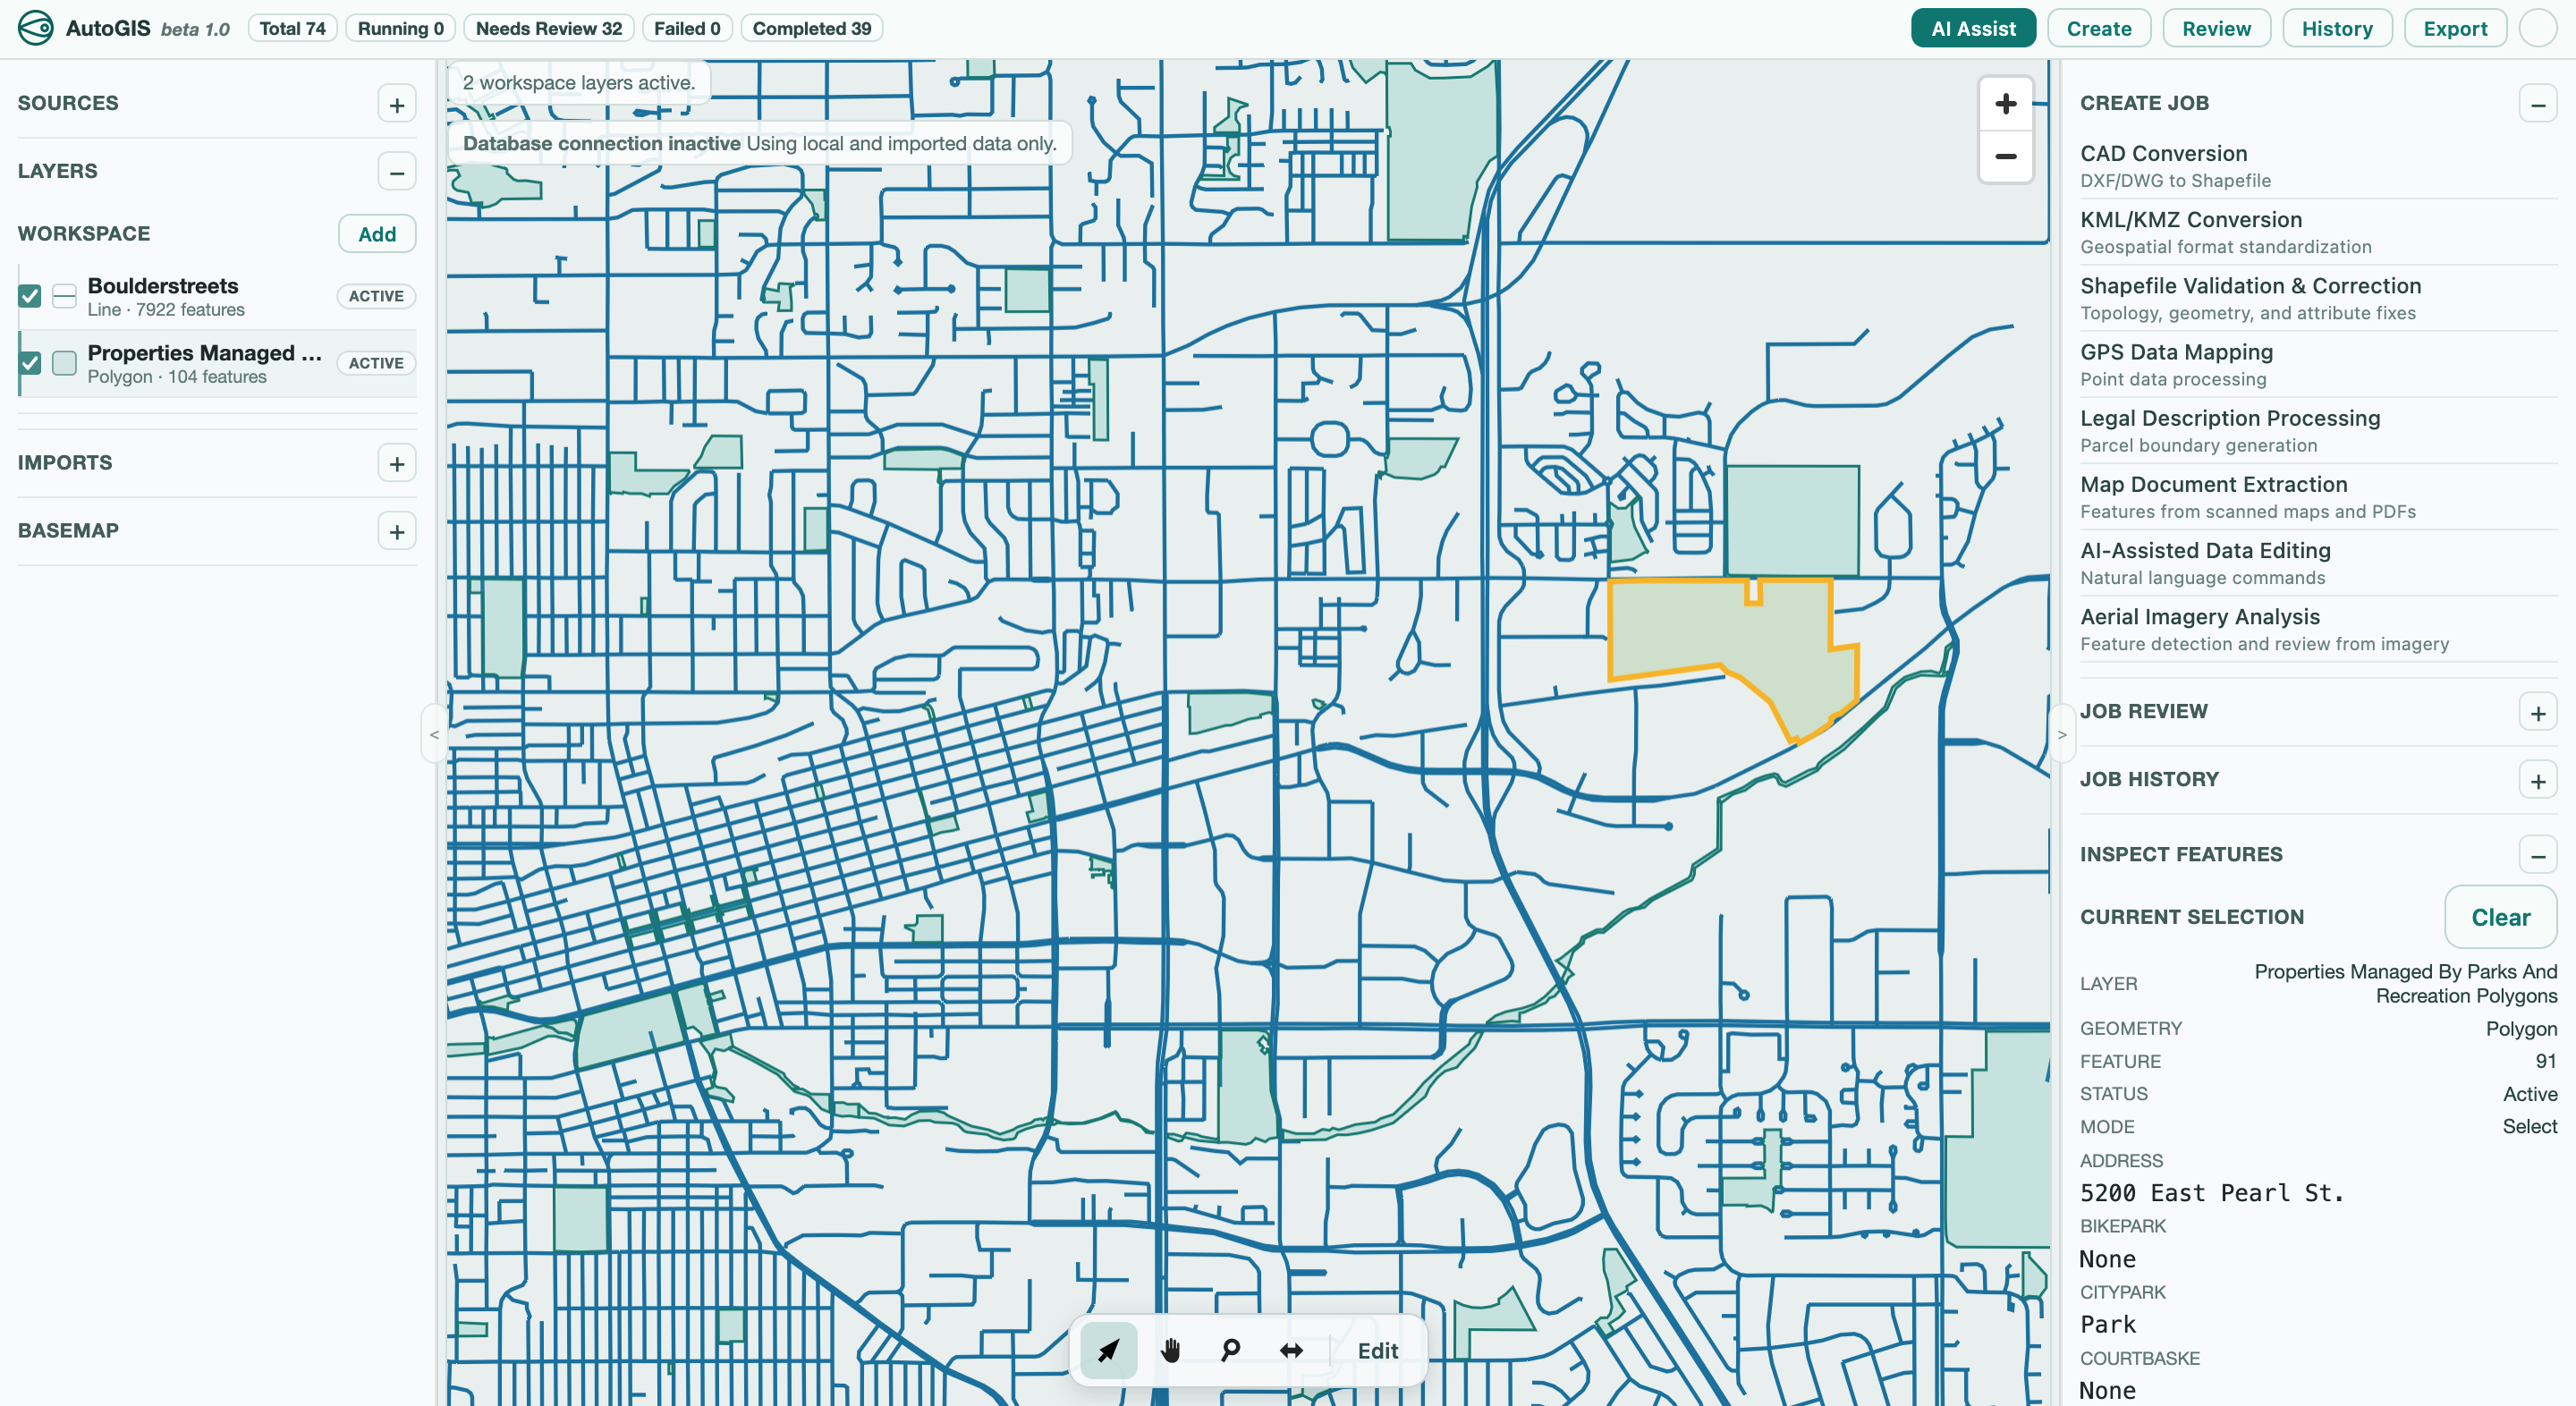This screenshot has height=1406, width=2576.
Task: Select the double-arrow measure tool
Action: pos(1291,1350)
